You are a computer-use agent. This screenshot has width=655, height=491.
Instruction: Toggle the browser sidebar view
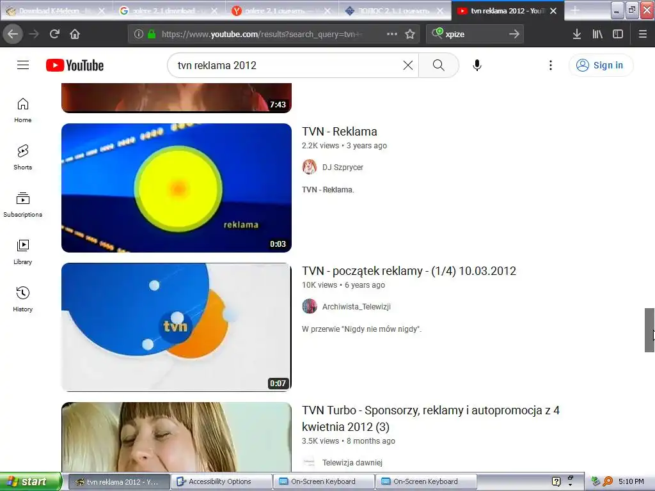(x=618, y=34)
